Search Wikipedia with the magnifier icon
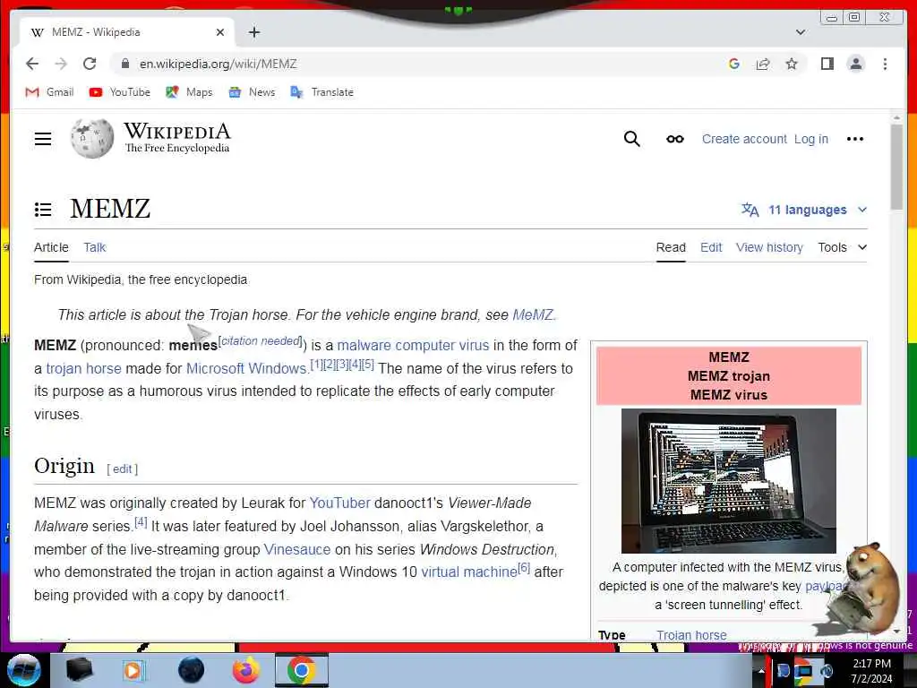The width and height of the screenshot is (917, 688). tap(631, 139)
